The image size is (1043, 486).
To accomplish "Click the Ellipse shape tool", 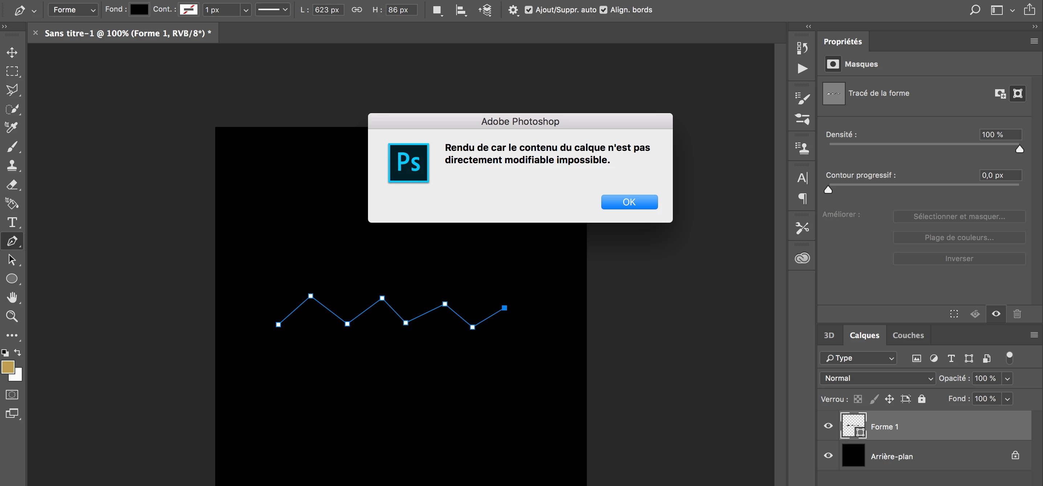I will tap(12, 279).
